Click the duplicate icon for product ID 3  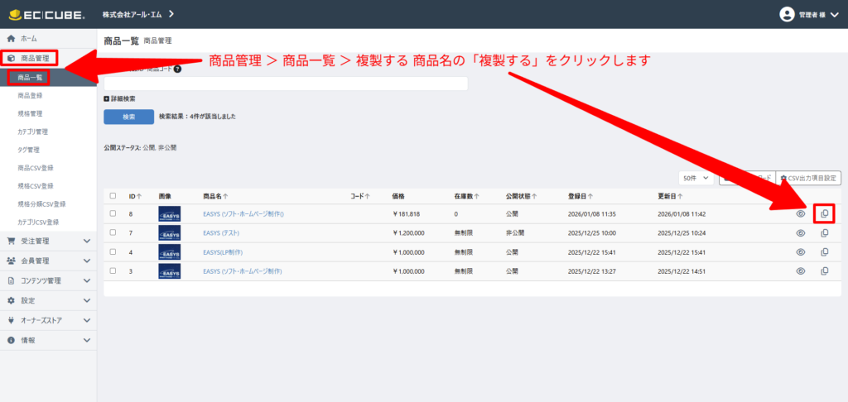pos(824,271)
